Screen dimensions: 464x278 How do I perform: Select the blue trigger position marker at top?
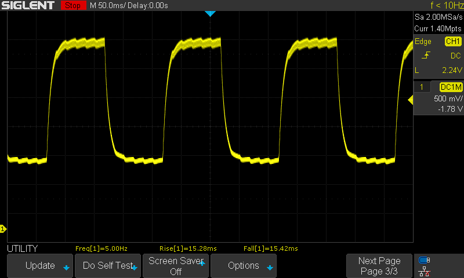(210, 13)
